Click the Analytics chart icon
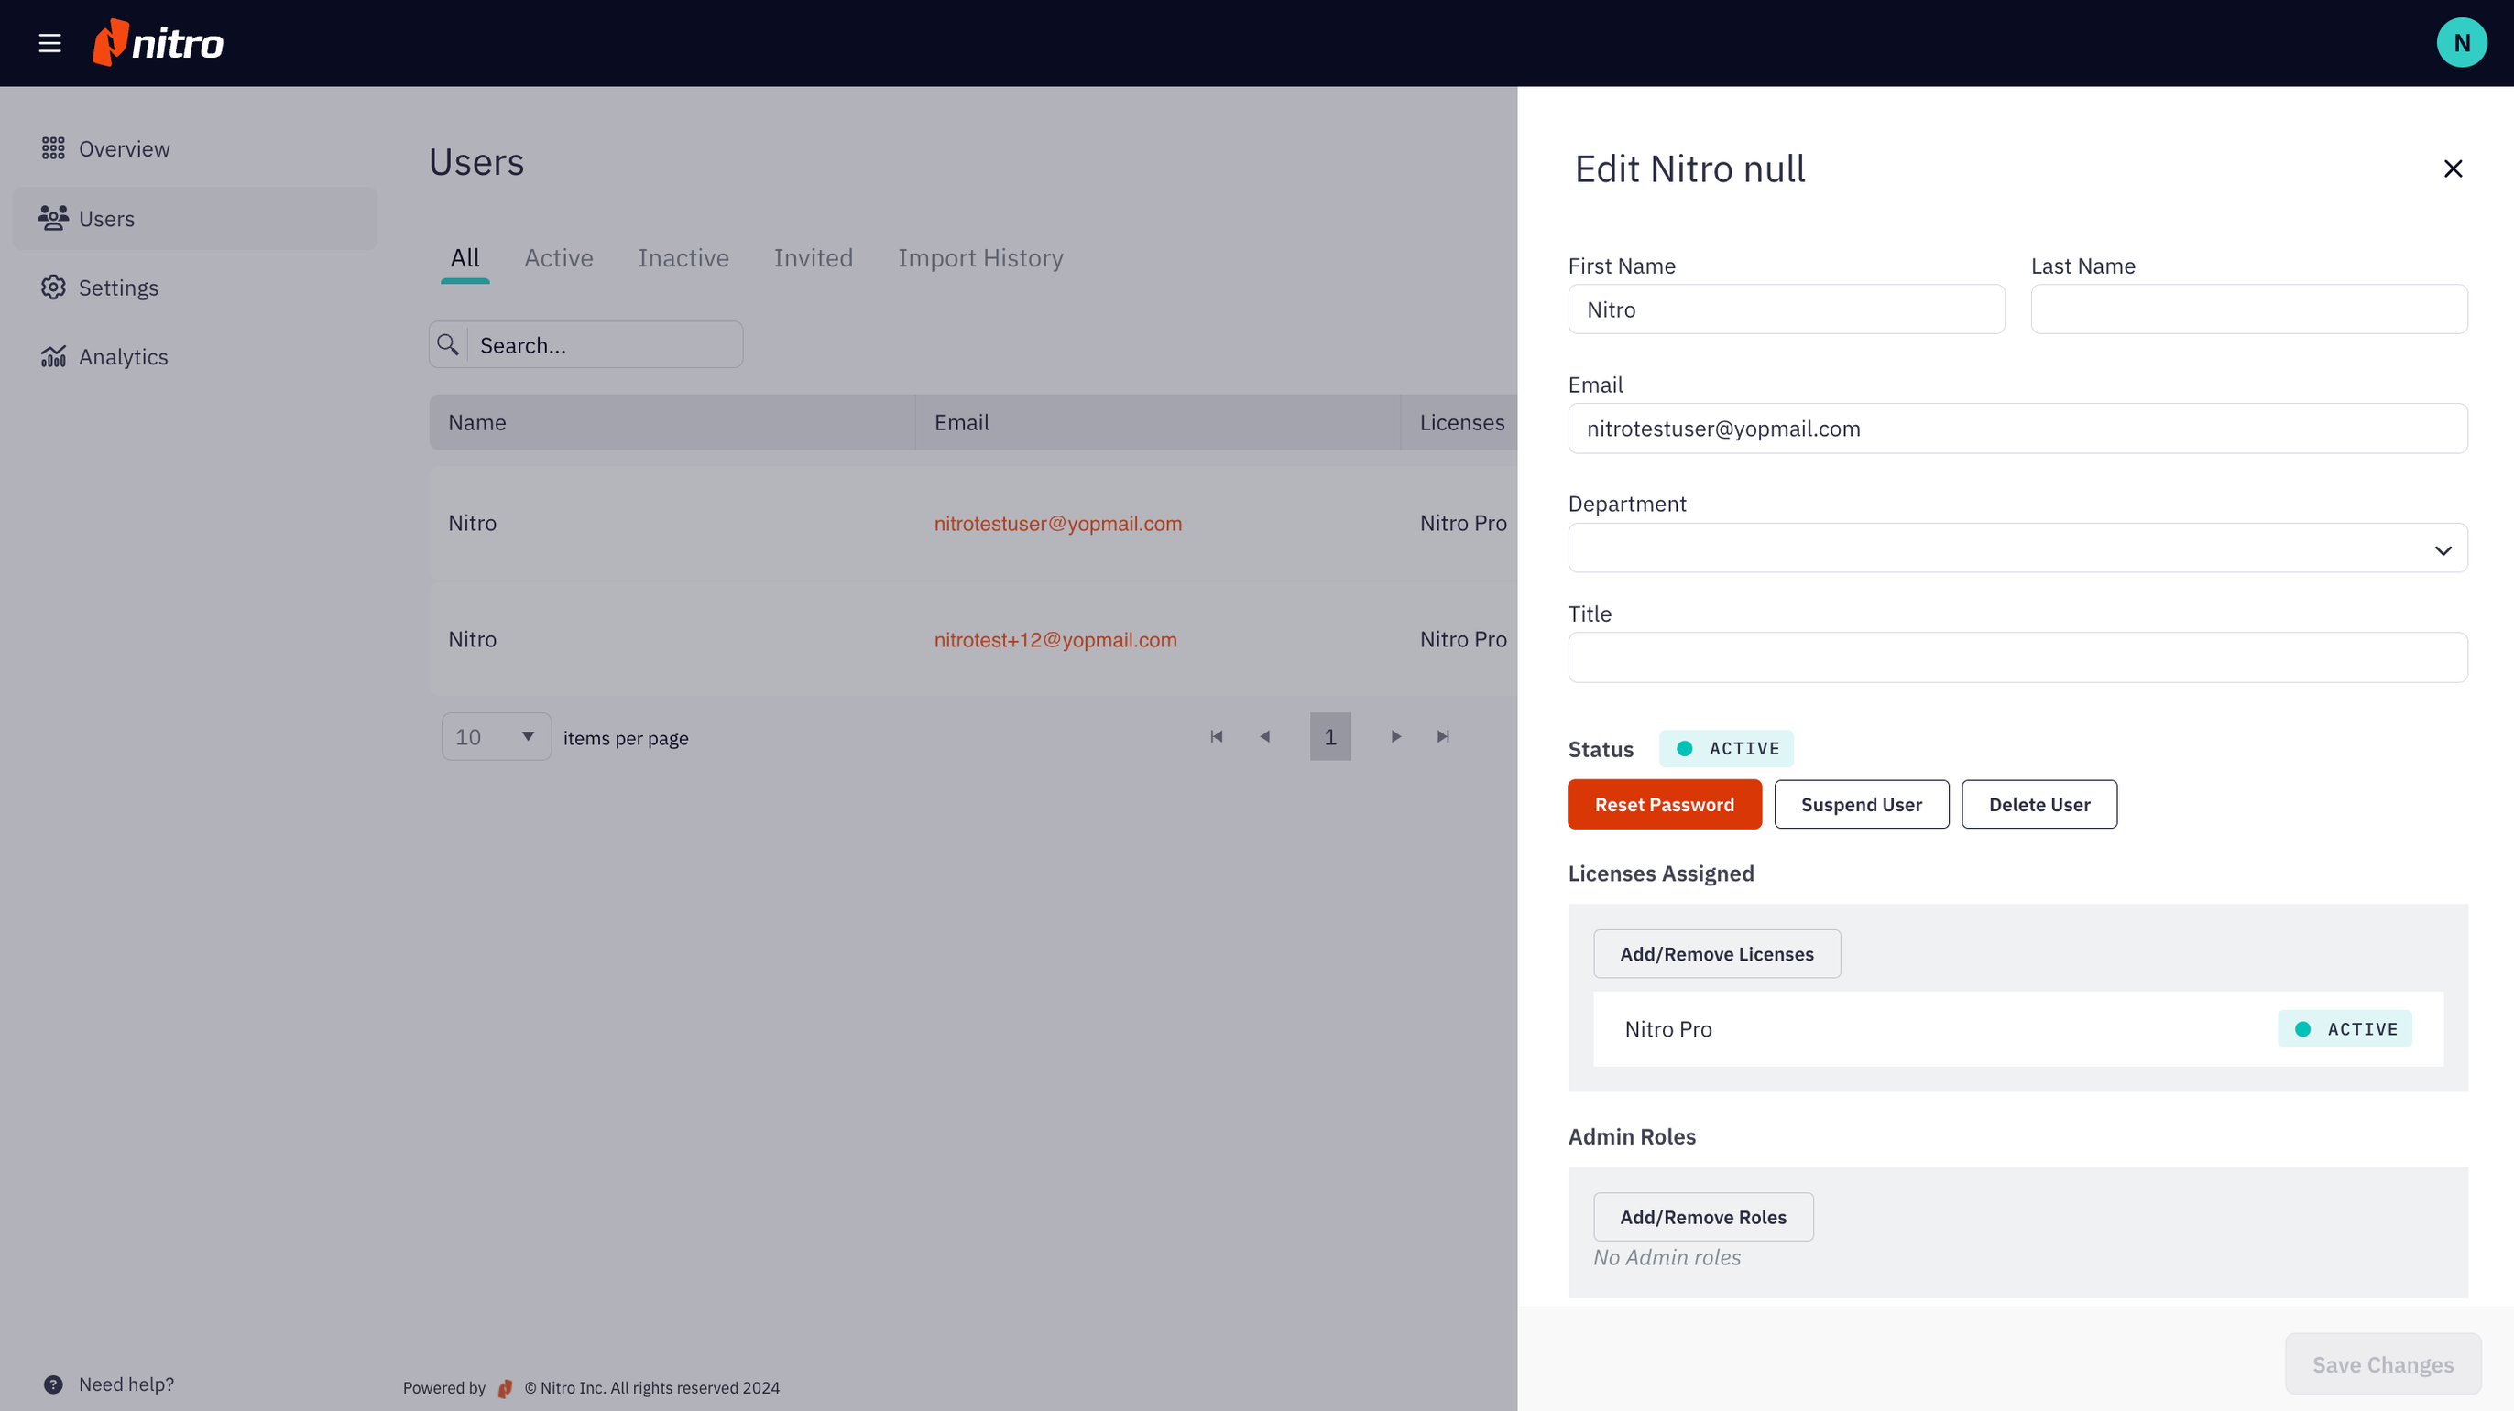Image resolution: width=2514 pixels, height=1411 pixels. [x=53, y=357]
